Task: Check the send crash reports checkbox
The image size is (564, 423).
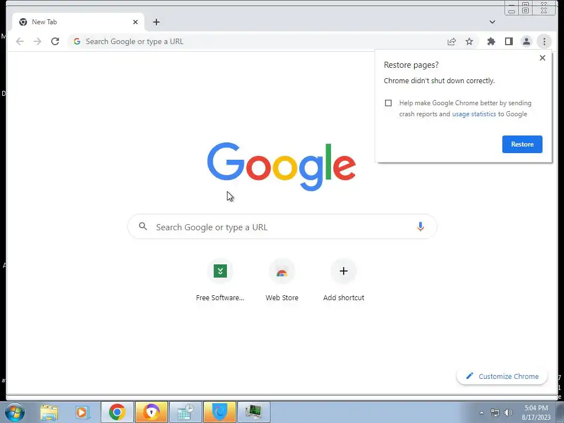Action: pyautogui.click(x=388, y=103)
